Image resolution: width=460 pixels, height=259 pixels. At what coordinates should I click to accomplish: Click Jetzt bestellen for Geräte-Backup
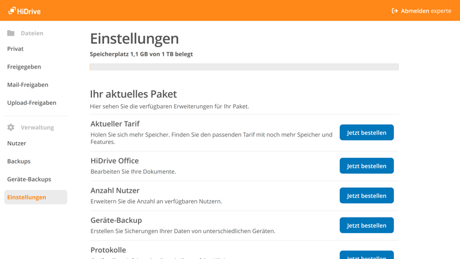[366, 225]
